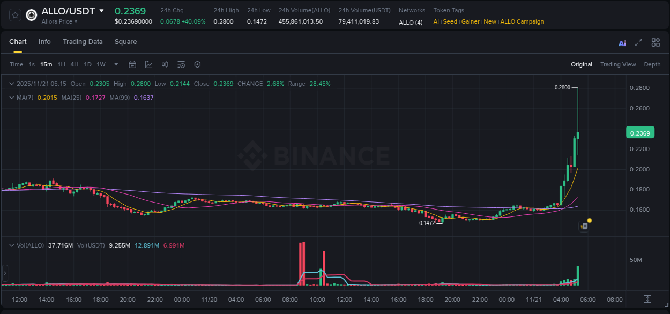Click the chart type line-graph icon
Image resolution: width=670 pixels, height=314 pixels.
(x=147, y=64)
